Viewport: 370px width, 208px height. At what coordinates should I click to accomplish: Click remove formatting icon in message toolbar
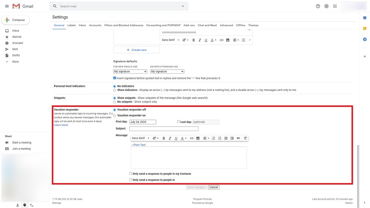click(x=245, y=138)
